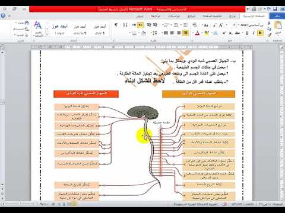Click the Sort icon

tap(125, 25)
